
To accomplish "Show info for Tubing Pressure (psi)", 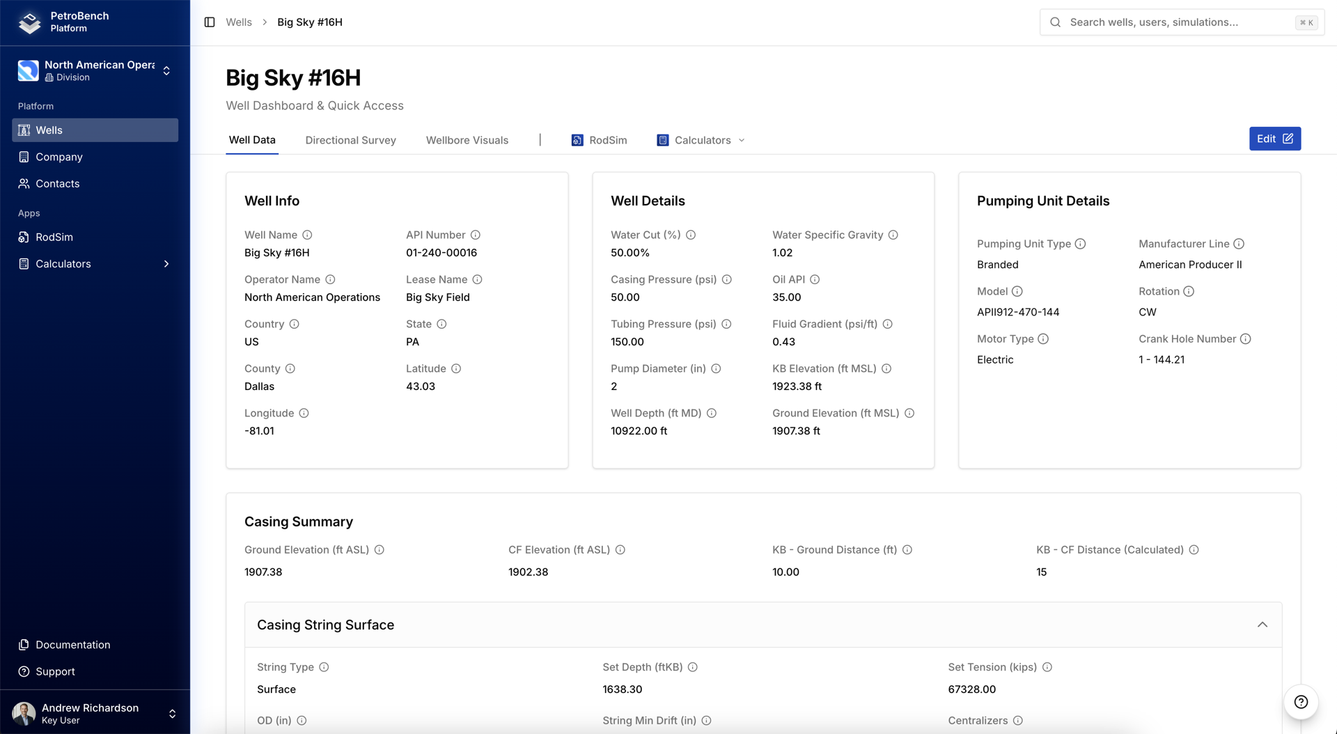I will click(726, 325).
